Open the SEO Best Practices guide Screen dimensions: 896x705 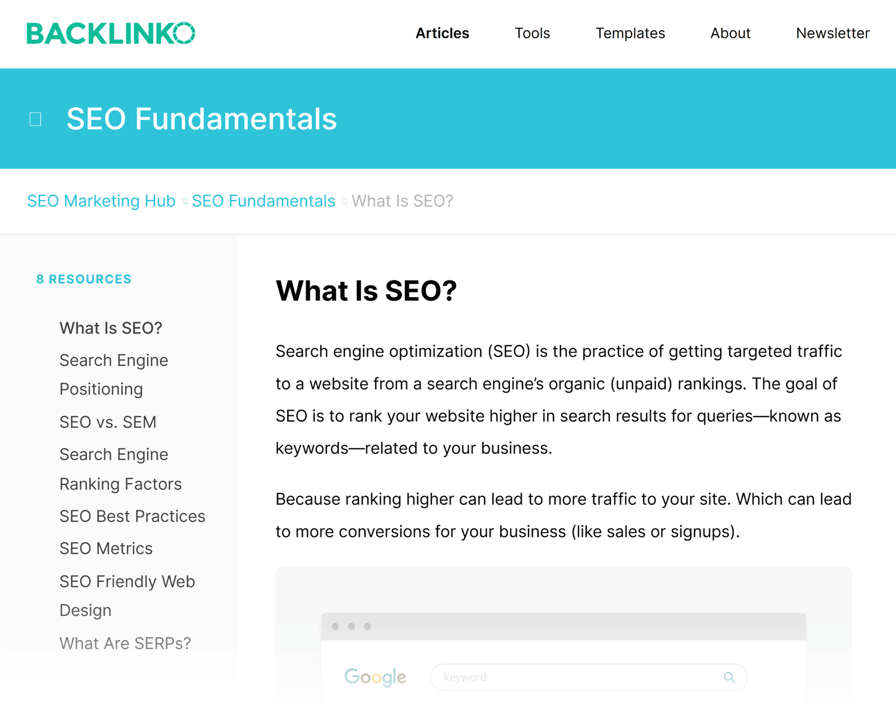click(132, 516)
